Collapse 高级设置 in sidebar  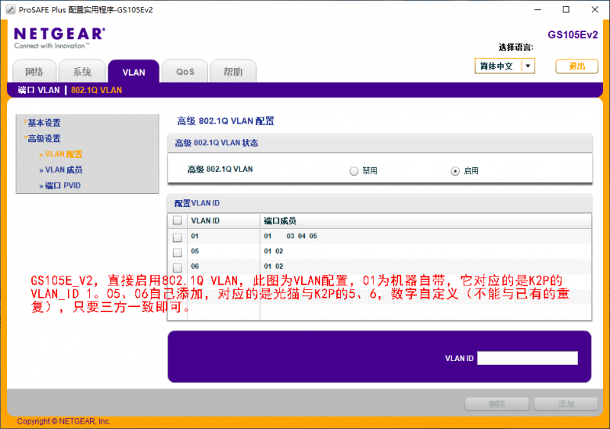click(x=43, y=139)
